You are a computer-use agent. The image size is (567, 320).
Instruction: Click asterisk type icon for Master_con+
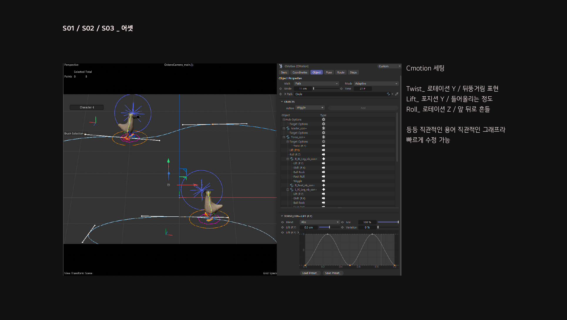323,128
